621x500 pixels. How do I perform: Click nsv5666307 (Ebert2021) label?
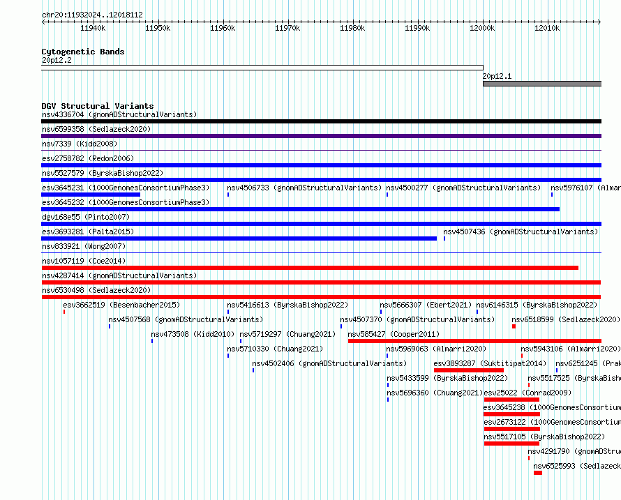(x=426, y=305)
